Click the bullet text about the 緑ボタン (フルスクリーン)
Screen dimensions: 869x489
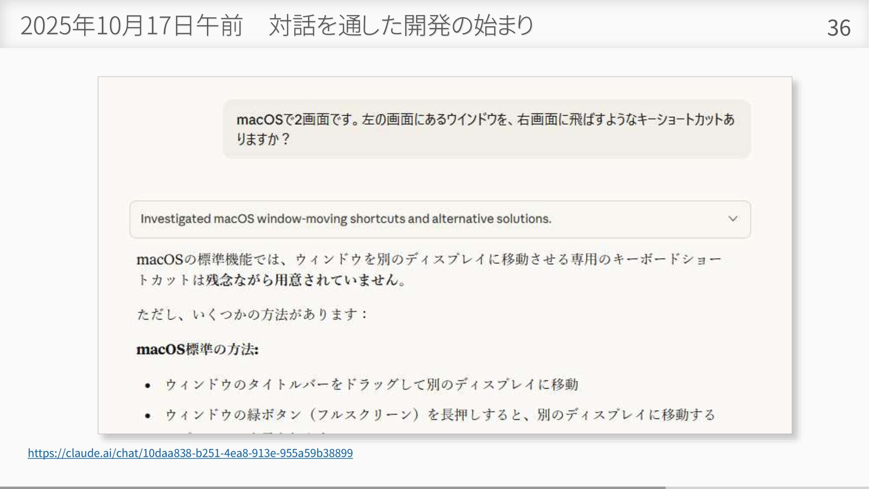coord(440,415)
